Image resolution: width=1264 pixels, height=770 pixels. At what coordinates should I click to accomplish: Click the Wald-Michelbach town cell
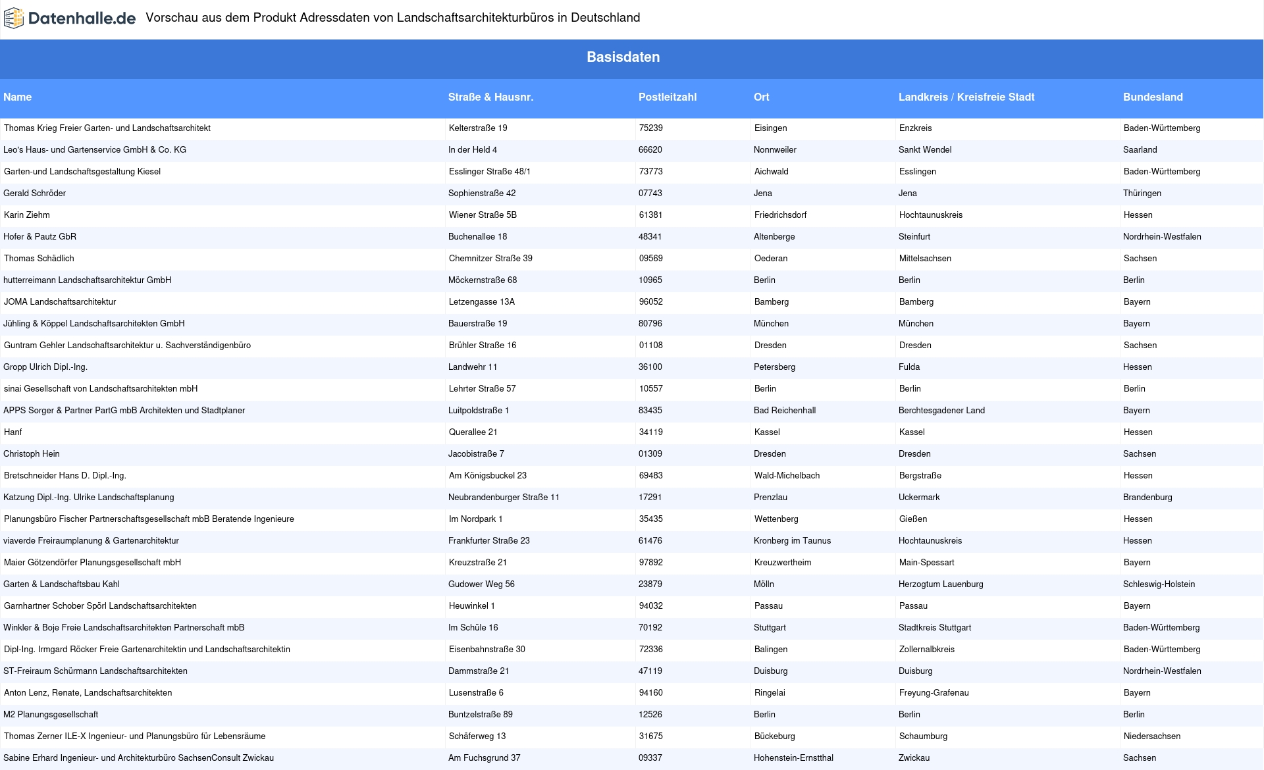click(x=787, y=476)
